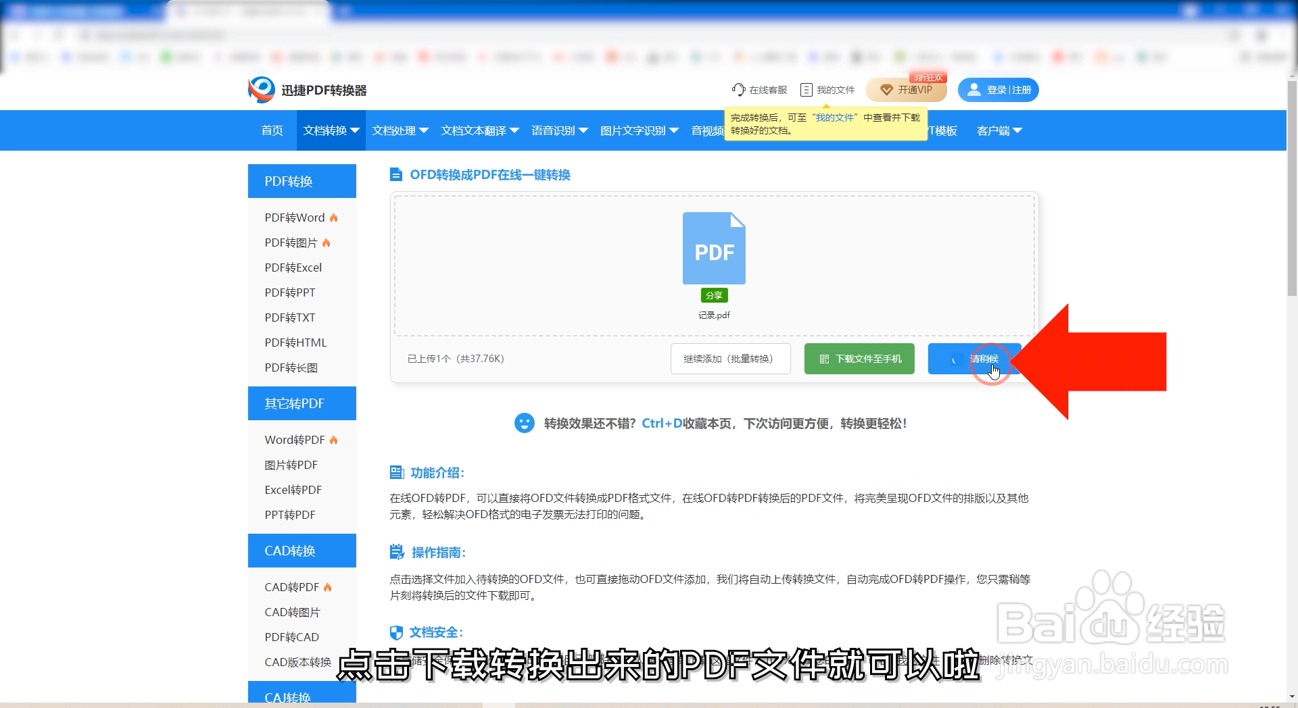This screenshot has height=708, width=1298.
Task: Select PDF转Word in the sidebar
Action: [x=296, y=217]
